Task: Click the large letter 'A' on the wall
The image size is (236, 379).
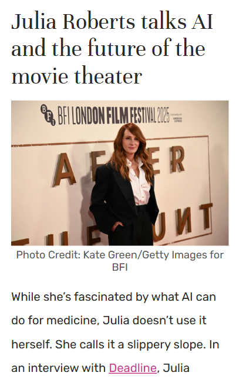Action: pos(63,169)
